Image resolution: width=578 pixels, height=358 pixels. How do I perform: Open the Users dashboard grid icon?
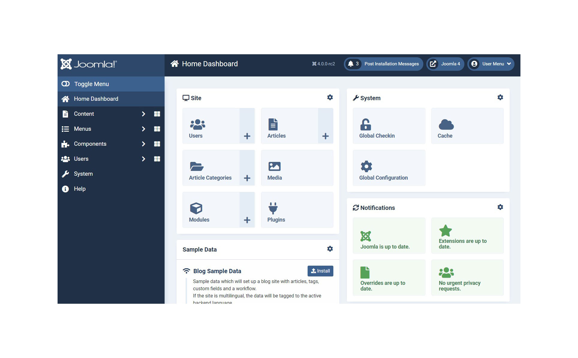coord(157,159)
